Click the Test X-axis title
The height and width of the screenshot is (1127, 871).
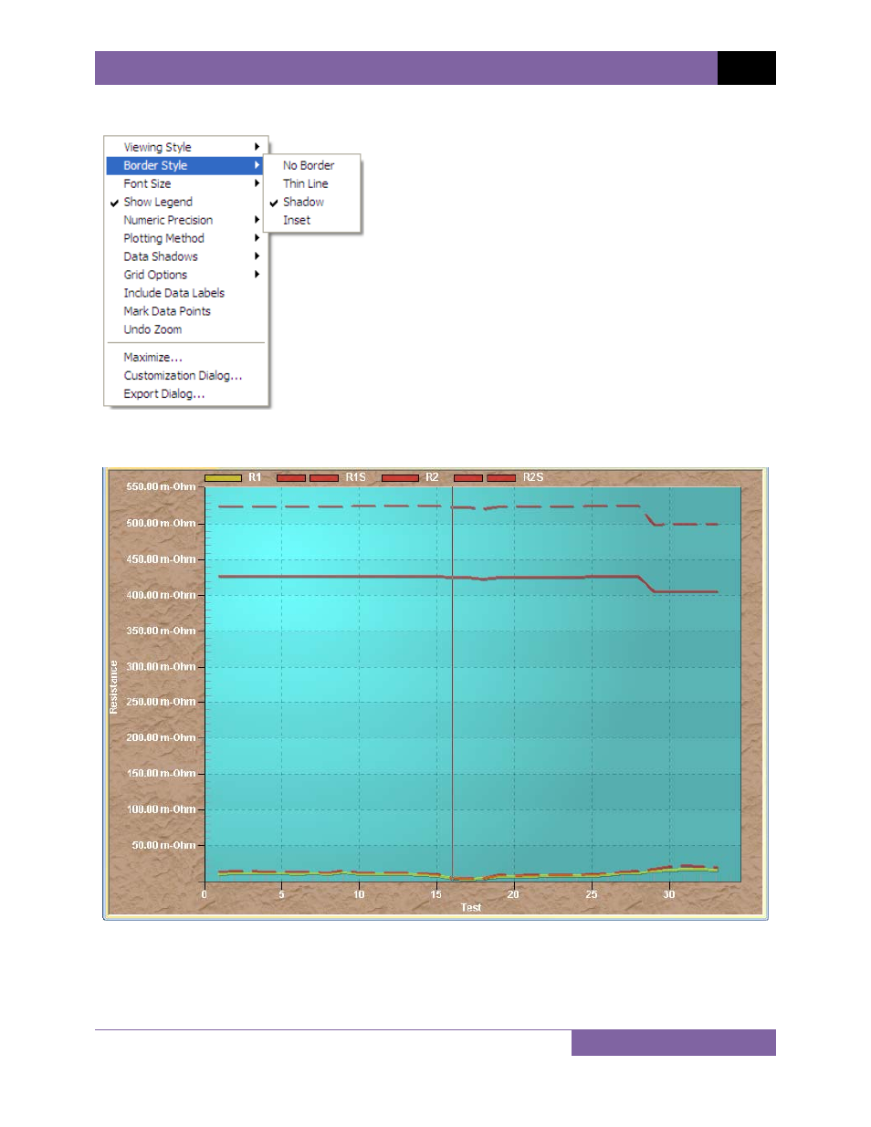[471, 908]
